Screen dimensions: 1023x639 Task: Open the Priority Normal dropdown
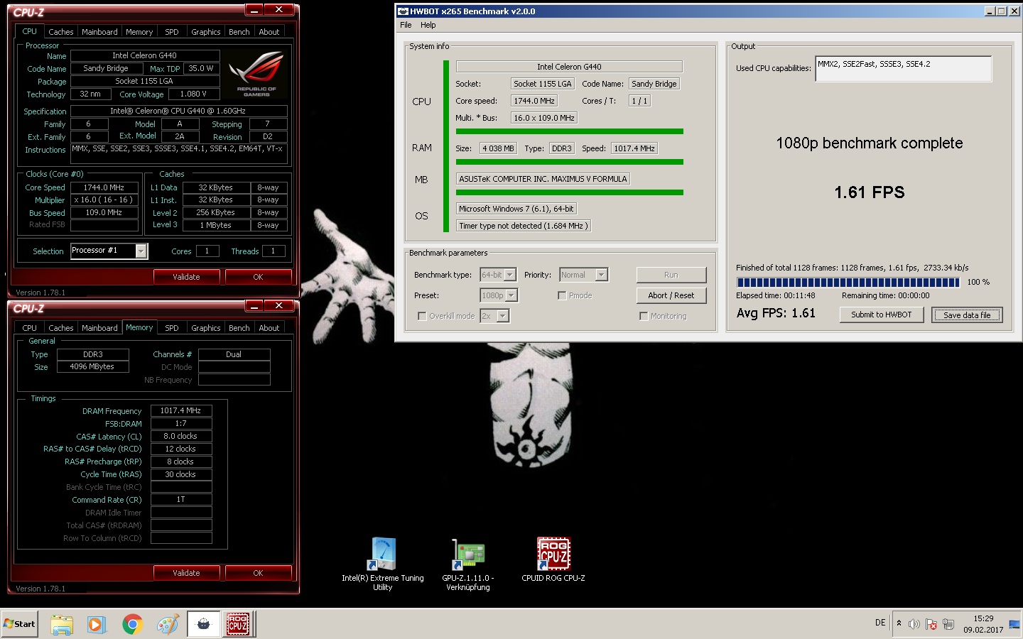(601, 275)
